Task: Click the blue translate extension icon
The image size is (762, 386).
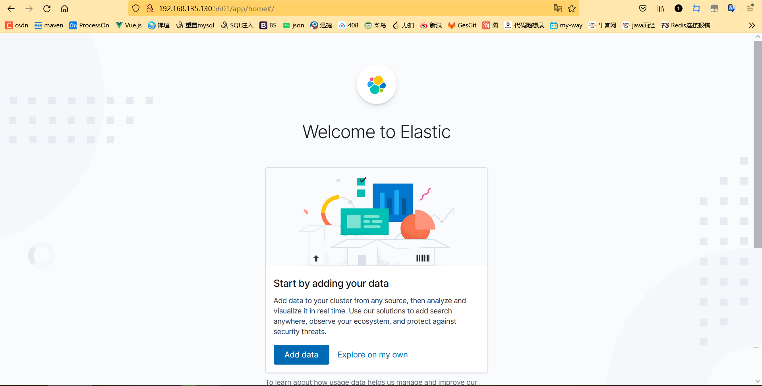Action: 732,8
